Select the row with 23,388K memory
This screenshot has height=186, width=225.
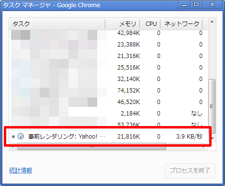point(109,45)
